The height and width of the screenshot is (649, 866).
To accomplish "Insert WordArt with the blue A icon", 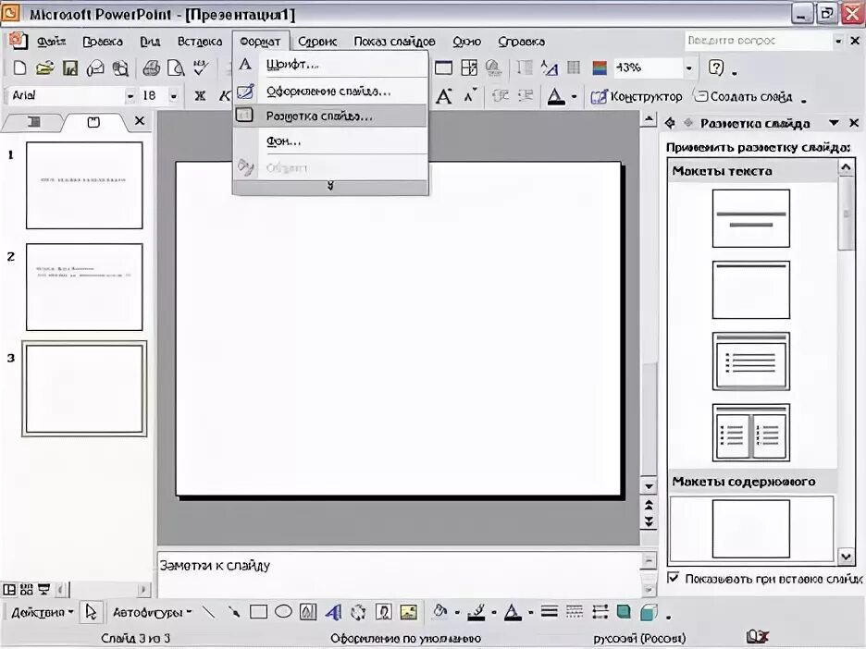I will point(333,611).
